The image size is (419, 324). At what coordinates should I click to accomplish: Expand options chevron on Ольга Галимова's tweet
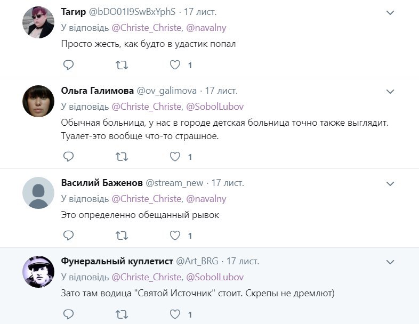click(x=390, y=92)
